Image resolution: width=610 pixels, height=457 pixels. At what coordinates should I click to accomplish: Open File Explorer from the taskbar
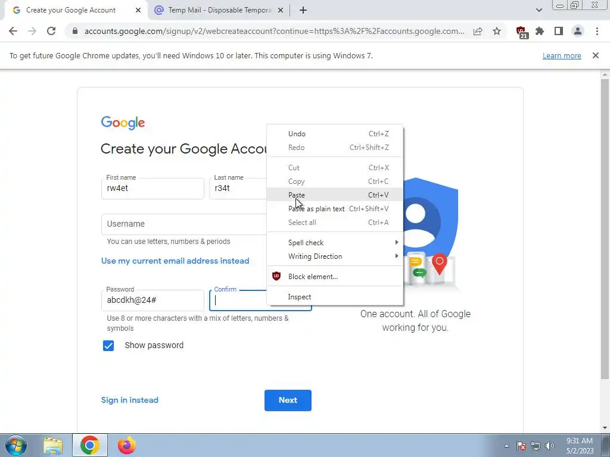click(53, 445)
